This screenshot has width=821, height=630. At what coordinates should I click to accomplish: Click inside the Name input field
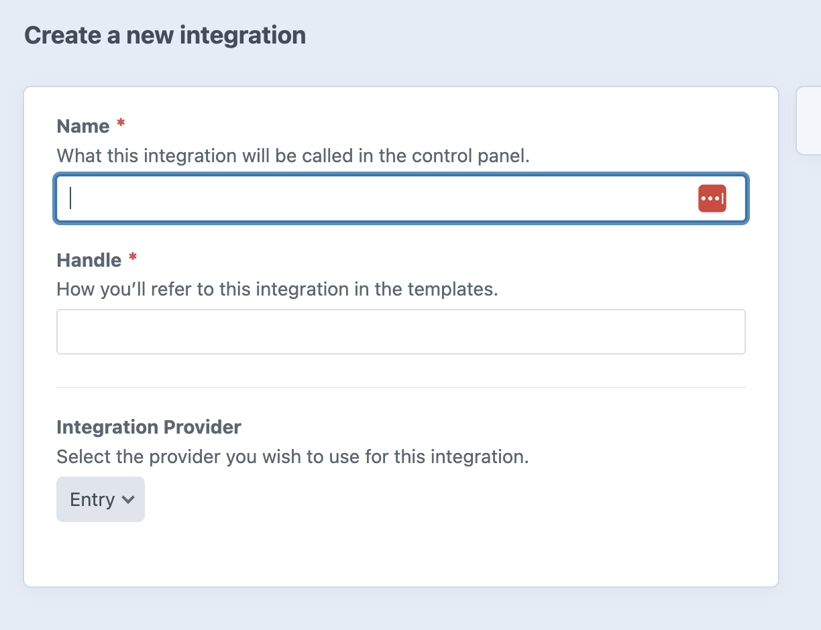pos(335,198)
